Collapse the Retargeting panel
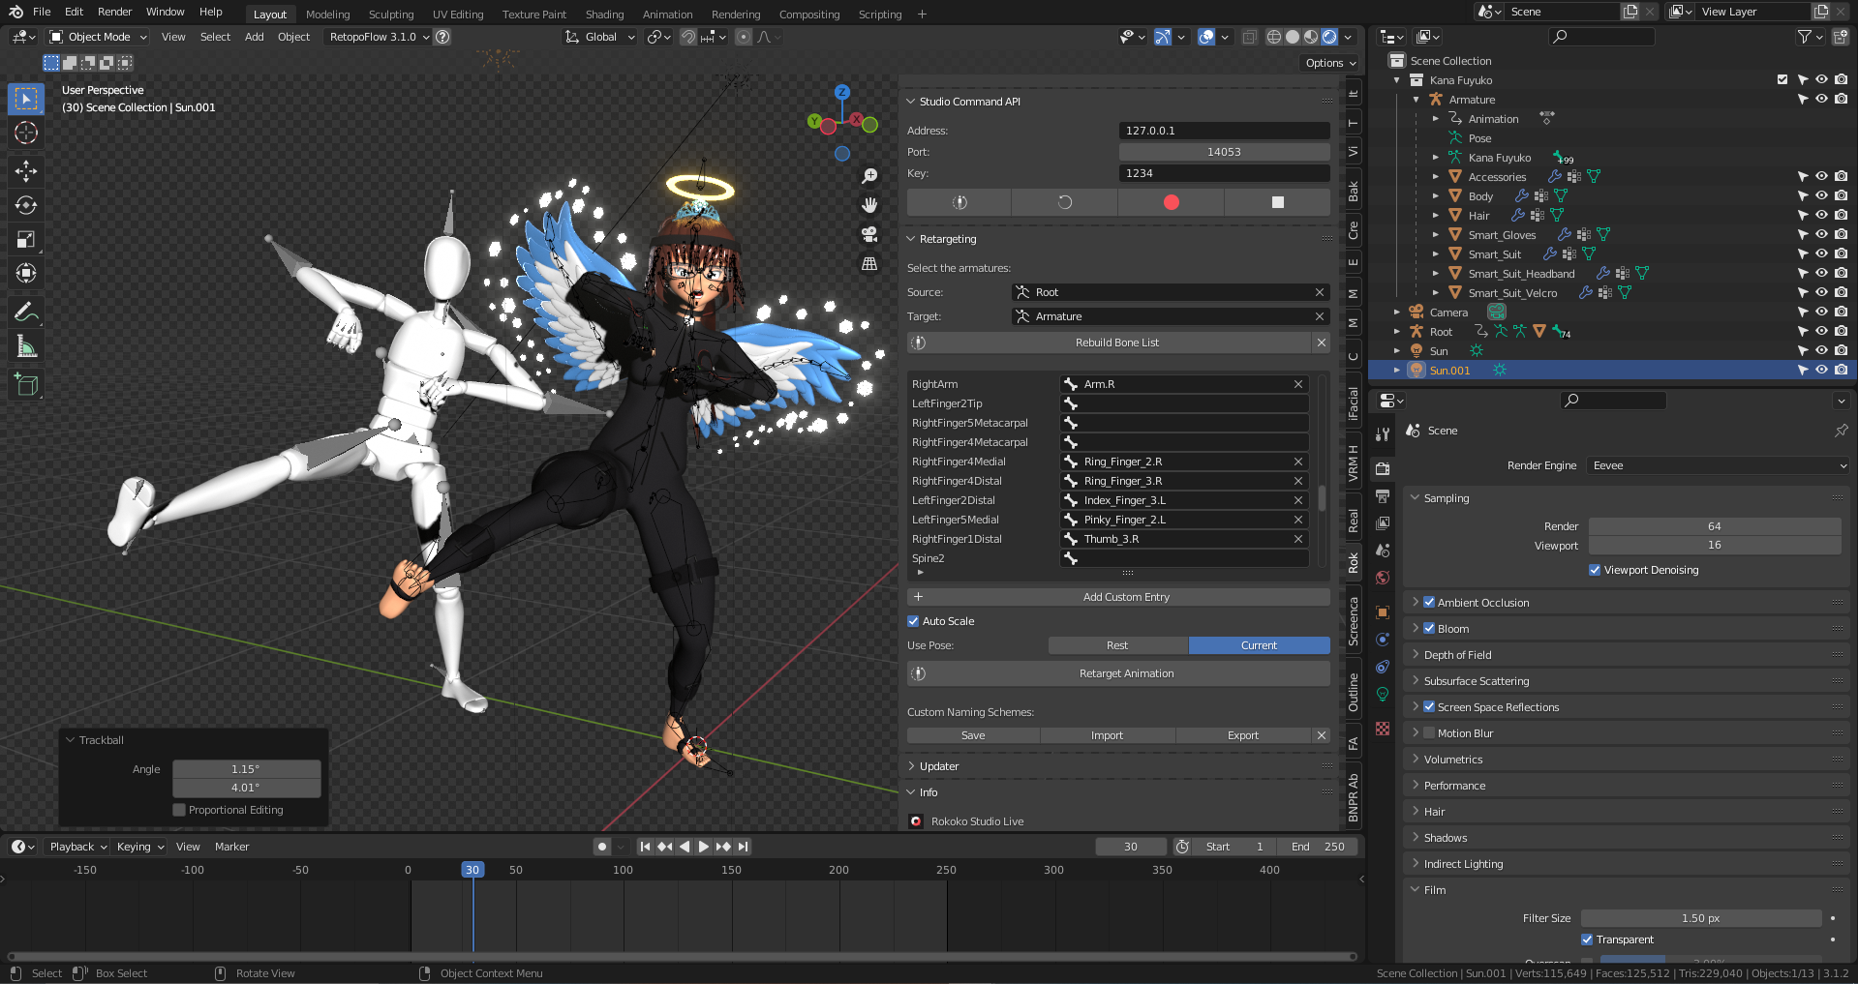This screenshot has width=1858, height=984. tap(911, 238)
